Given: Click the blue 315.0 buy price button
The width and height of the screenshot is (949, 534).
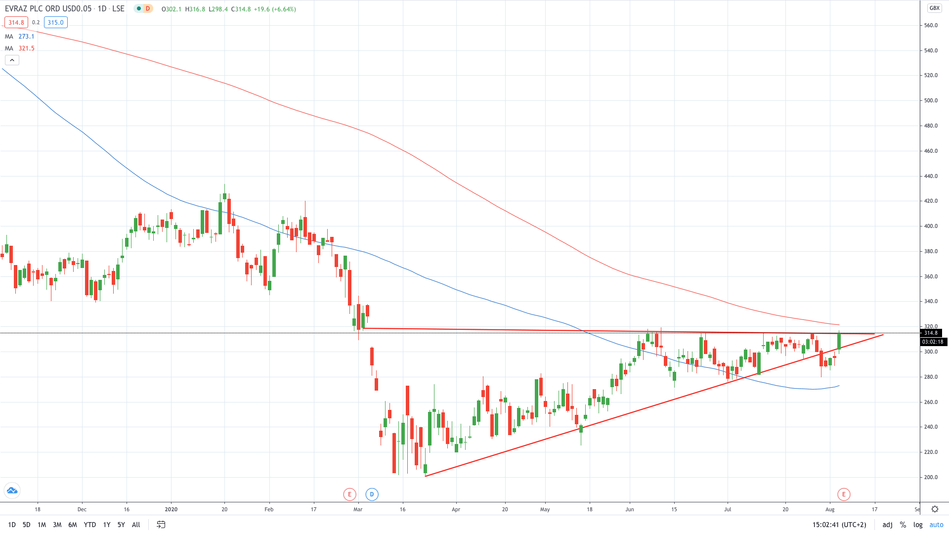Looking at the screenshot, I should click(x=55, y=22).
